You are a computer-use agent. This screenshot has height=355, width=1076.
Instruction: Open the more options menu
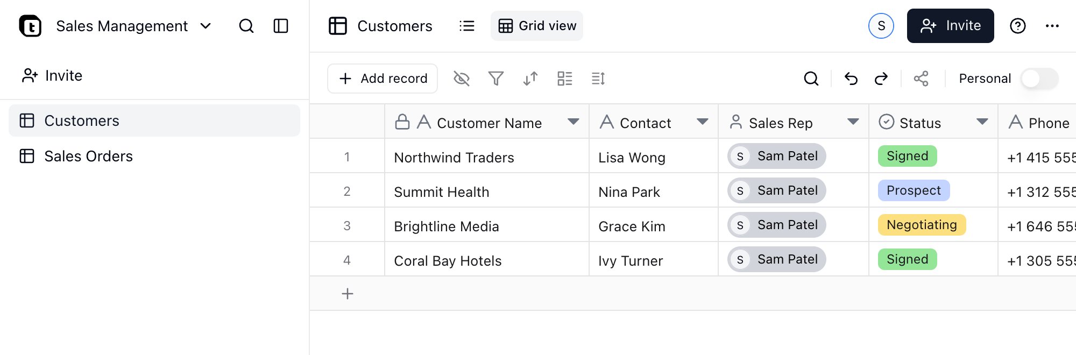pos(1052,26)
